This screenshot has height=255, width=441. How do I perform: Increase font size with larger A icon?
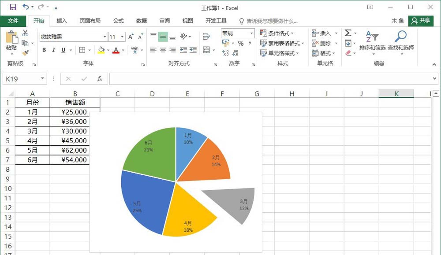pos(131,37)
